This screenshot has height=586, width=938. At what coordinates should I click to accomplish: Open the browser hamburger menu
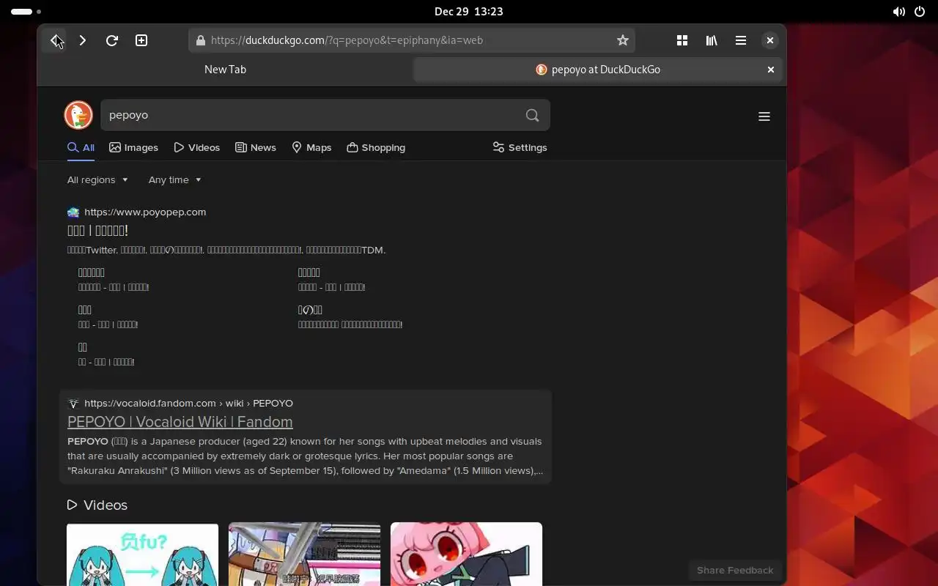(x=741, y=40)
